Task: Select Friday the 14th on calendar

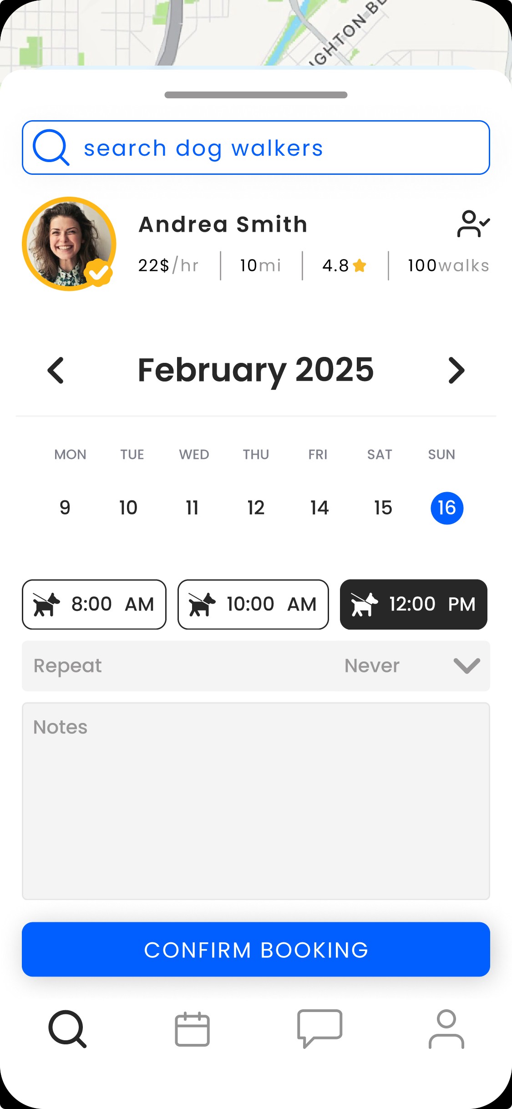Action: click(319, 508)
